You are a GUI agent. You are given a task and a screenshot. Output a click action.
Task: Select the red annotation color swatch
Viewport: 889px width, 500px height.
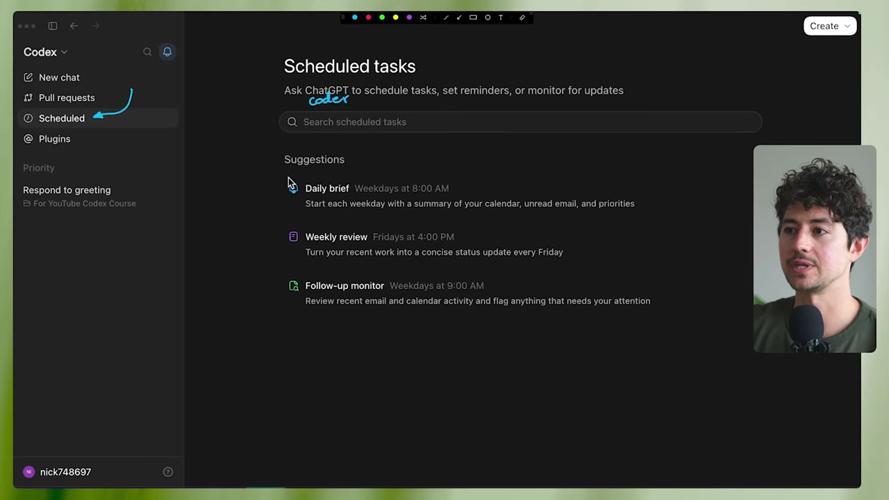368,17
